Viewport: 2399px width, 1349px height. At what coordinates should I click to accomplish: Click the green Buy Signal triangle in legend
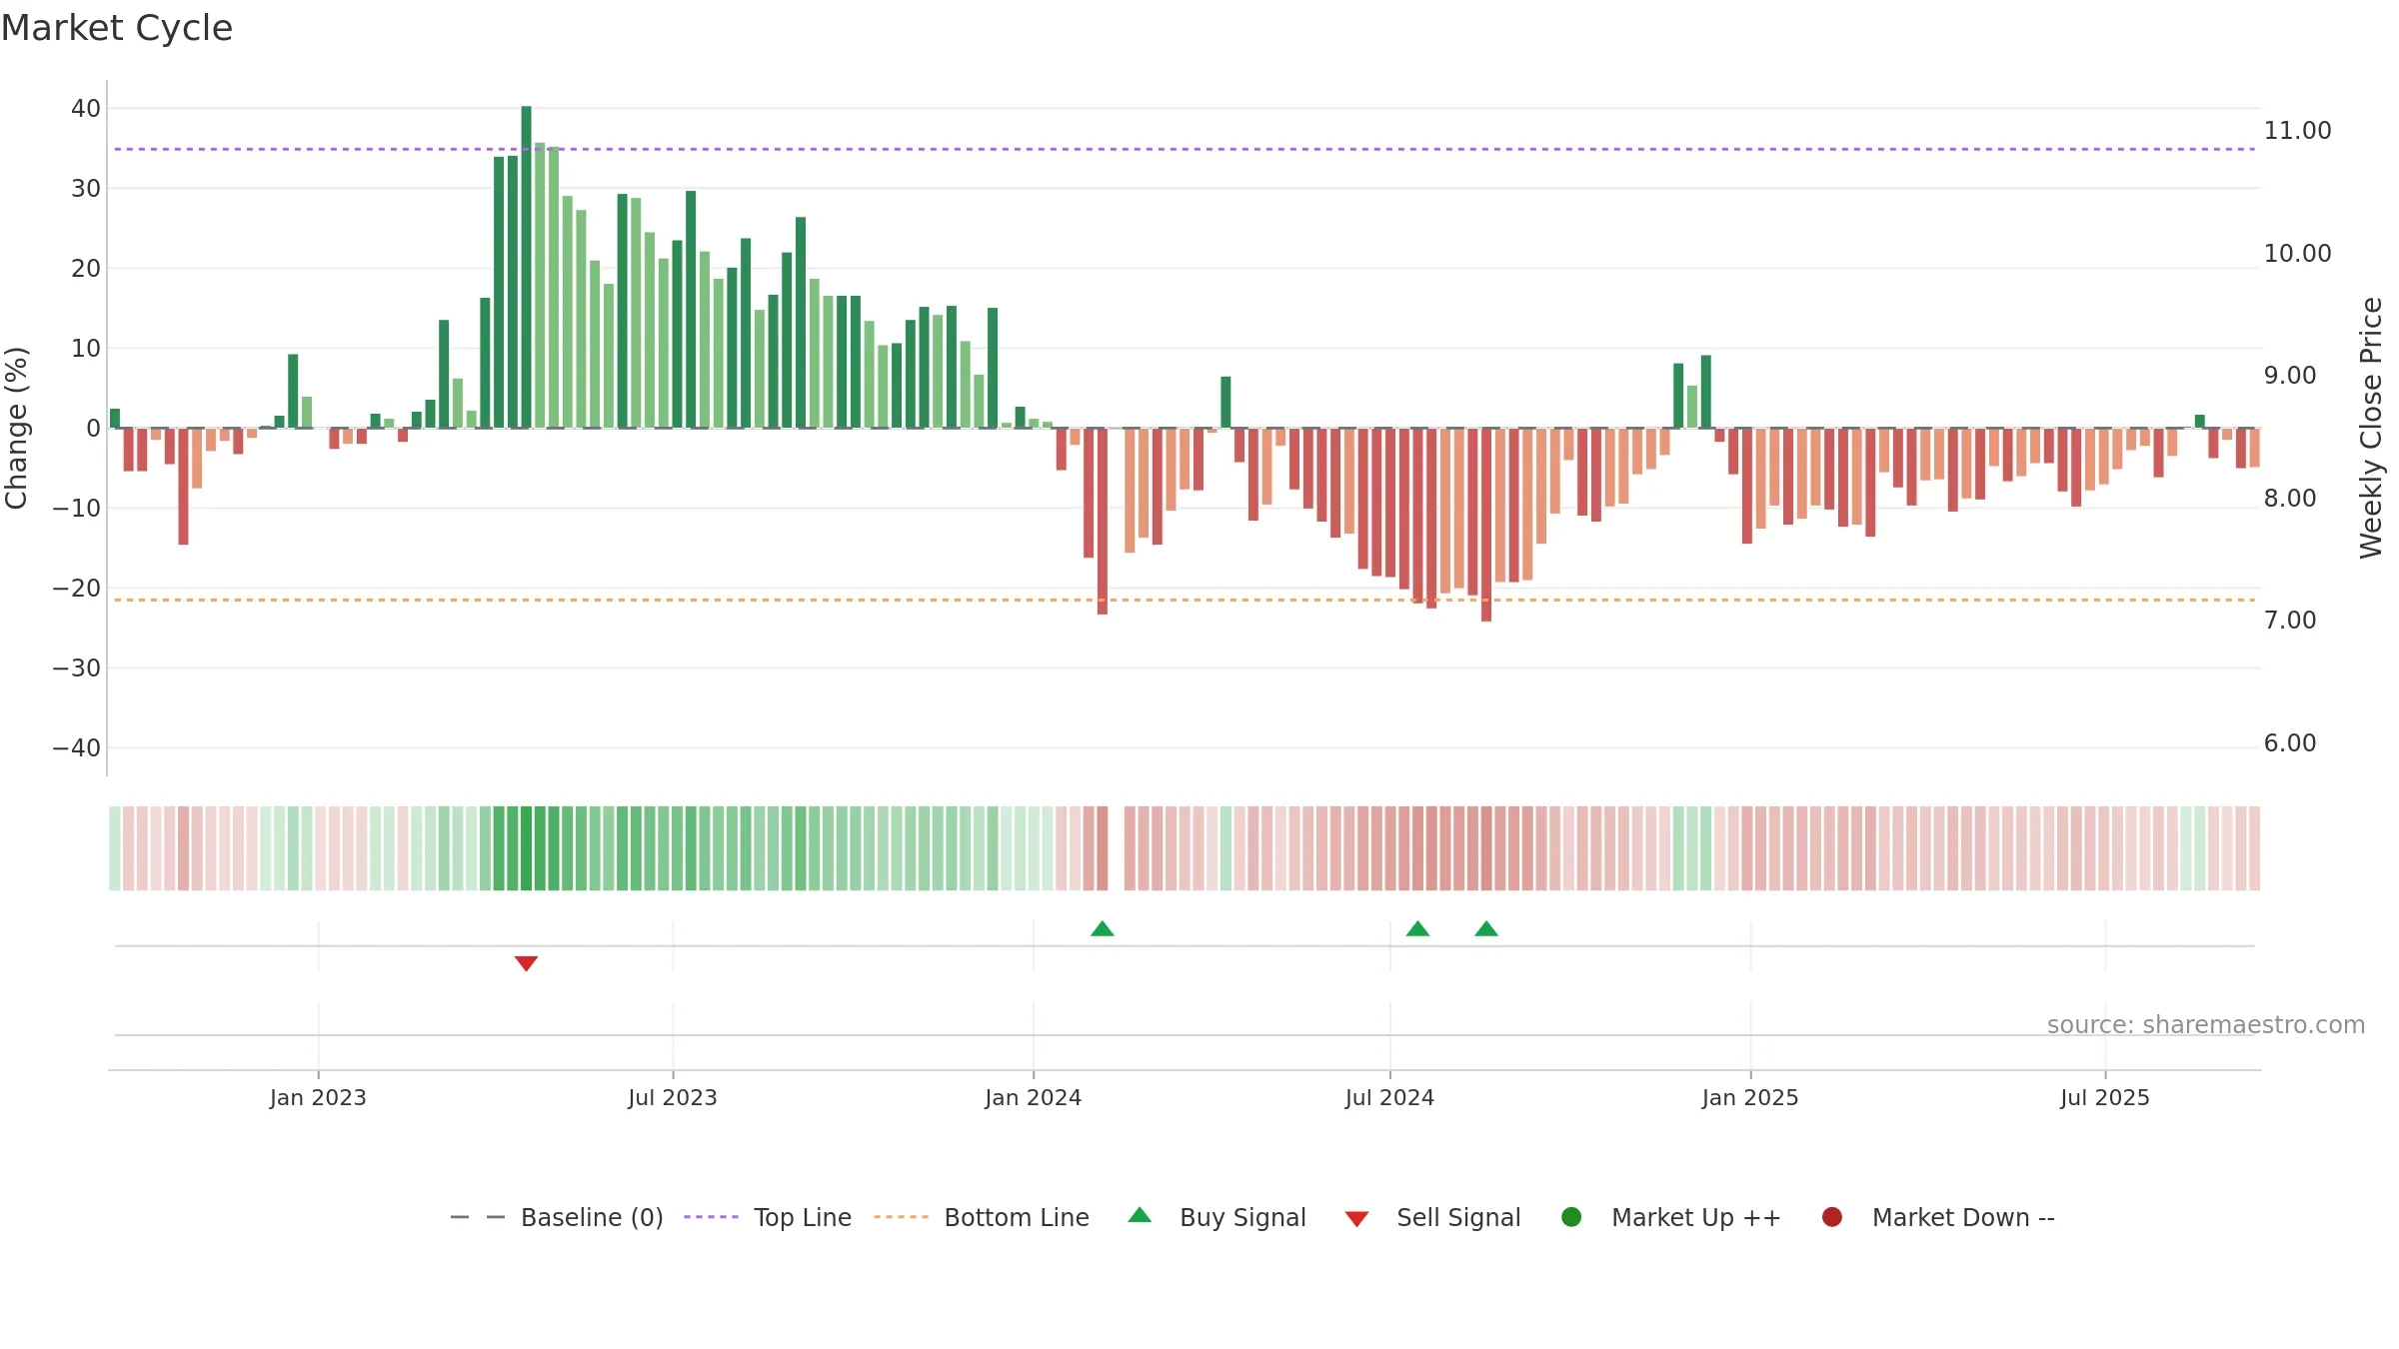(x=1140, y=1215)
